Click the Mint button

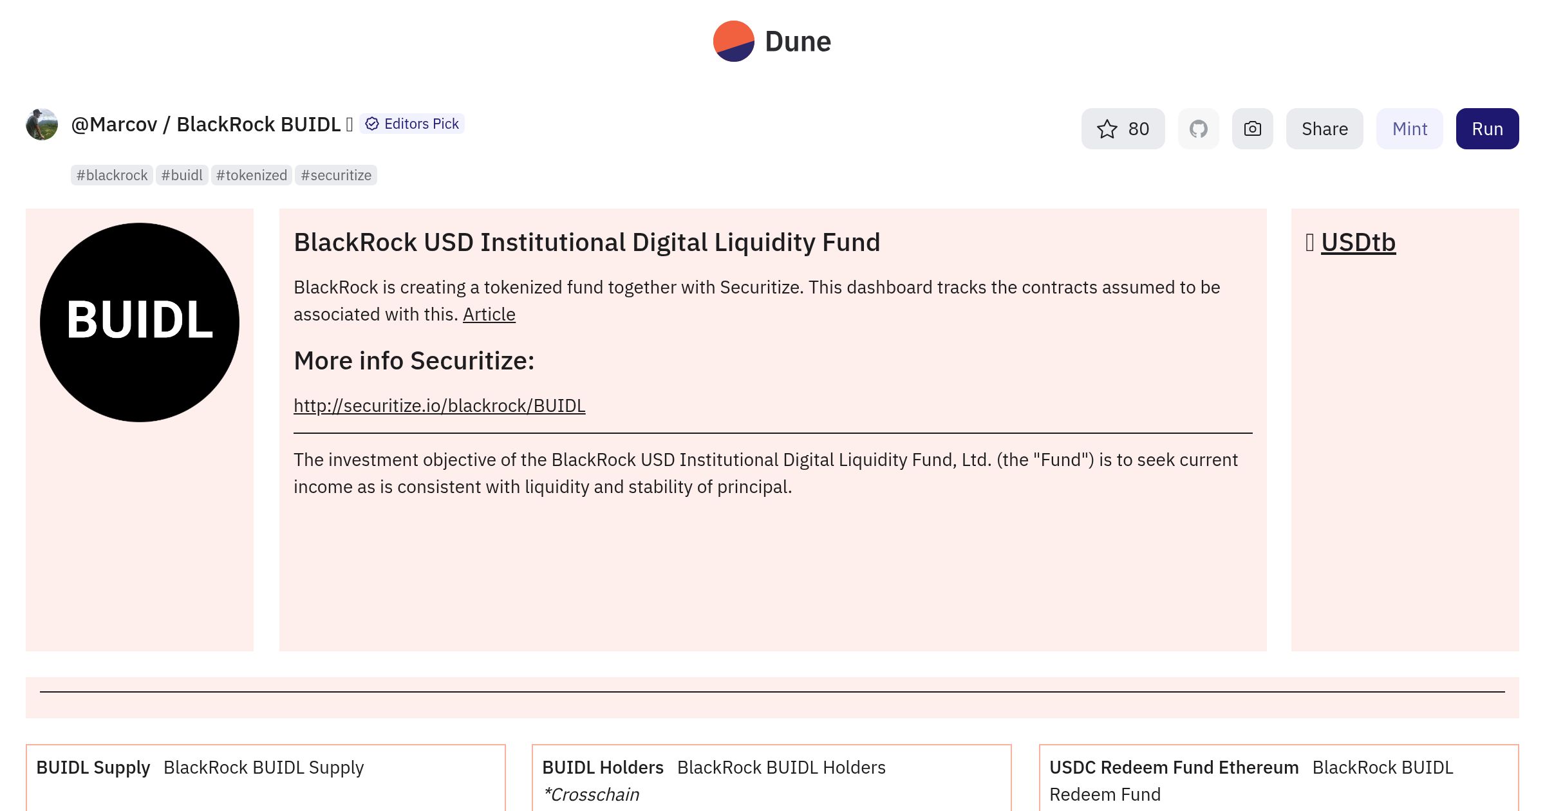coord(1409,129)
